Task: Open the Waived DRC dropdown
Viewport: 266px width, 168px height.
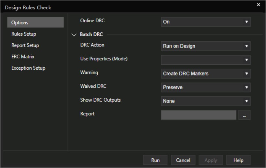Action: click(x=206, y=87)
